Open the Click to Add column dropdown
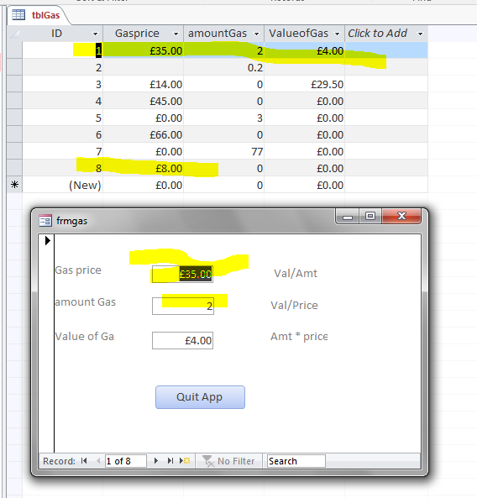Image resolution: width=477 pixels, height=498 pixels. [x=420, y=34]
